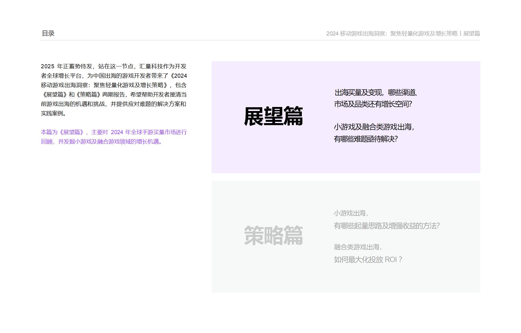Click 有哪些起量思路及增强收益的方法? text
The width and height of the screenshot is (521, 333).
coord(387,226)
